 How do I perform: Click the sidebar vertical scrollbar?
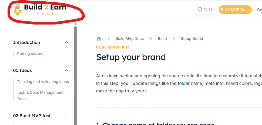tap(75, 75)
